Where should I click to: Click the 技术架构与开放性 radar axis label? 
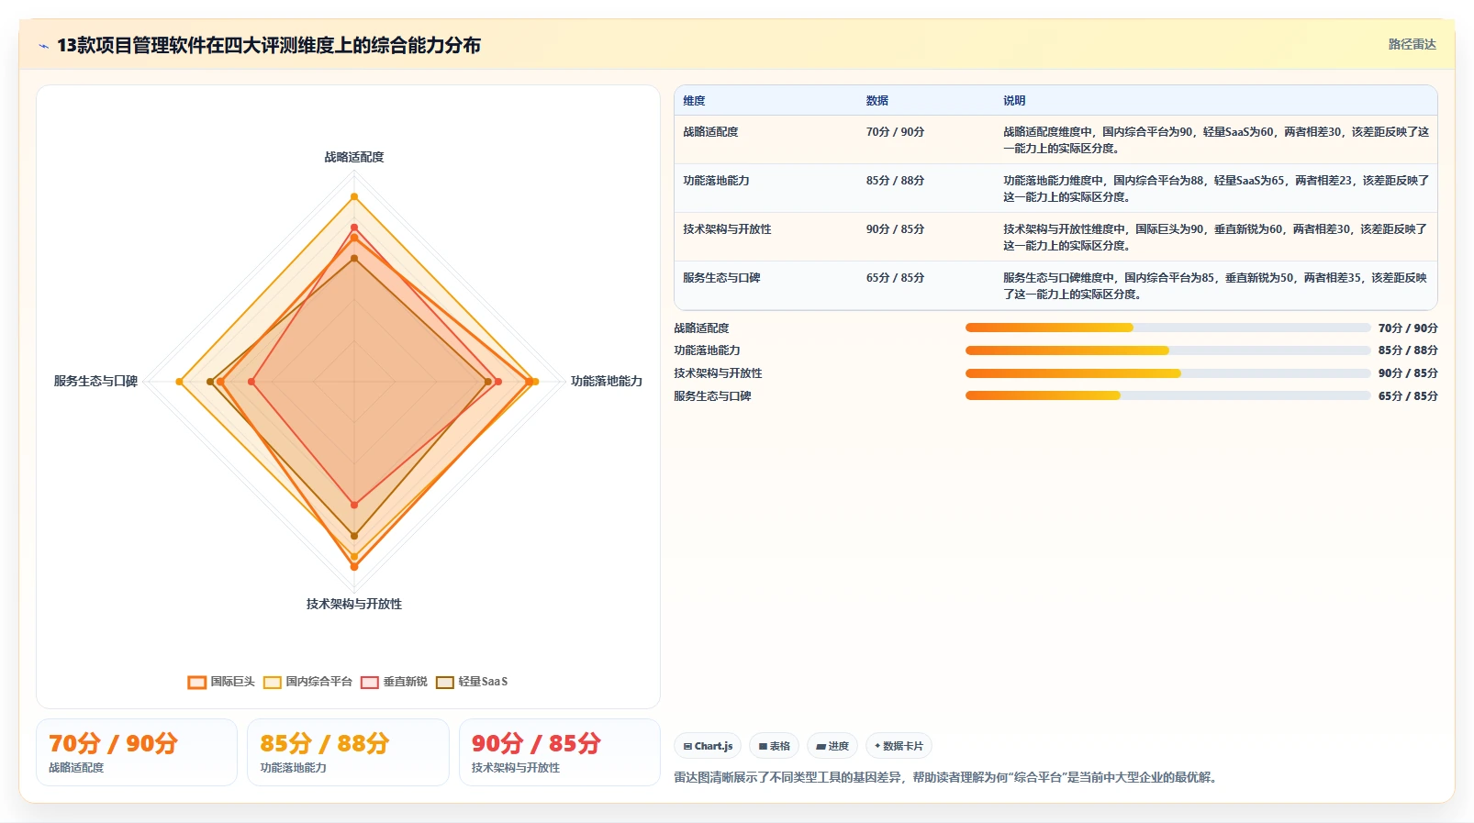coord(354,604)
